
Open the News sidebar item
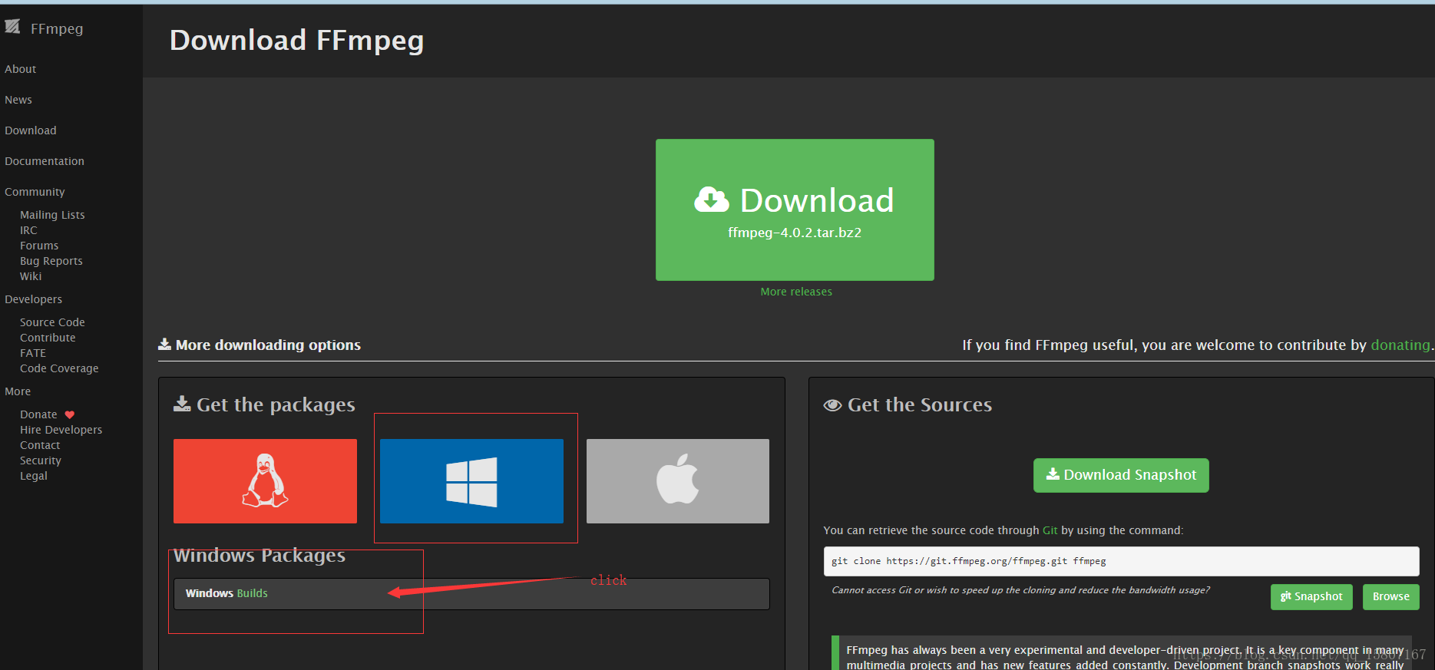pyautogui.click(x=18, y=100)
